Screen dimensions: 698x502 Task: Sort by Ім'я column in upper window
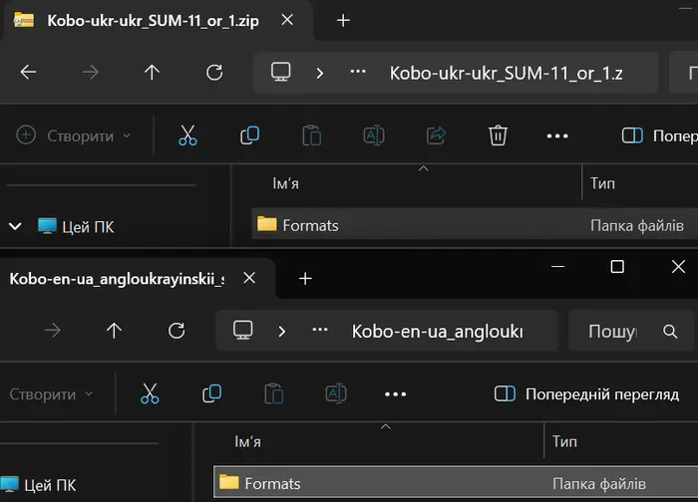coord(286,183)
